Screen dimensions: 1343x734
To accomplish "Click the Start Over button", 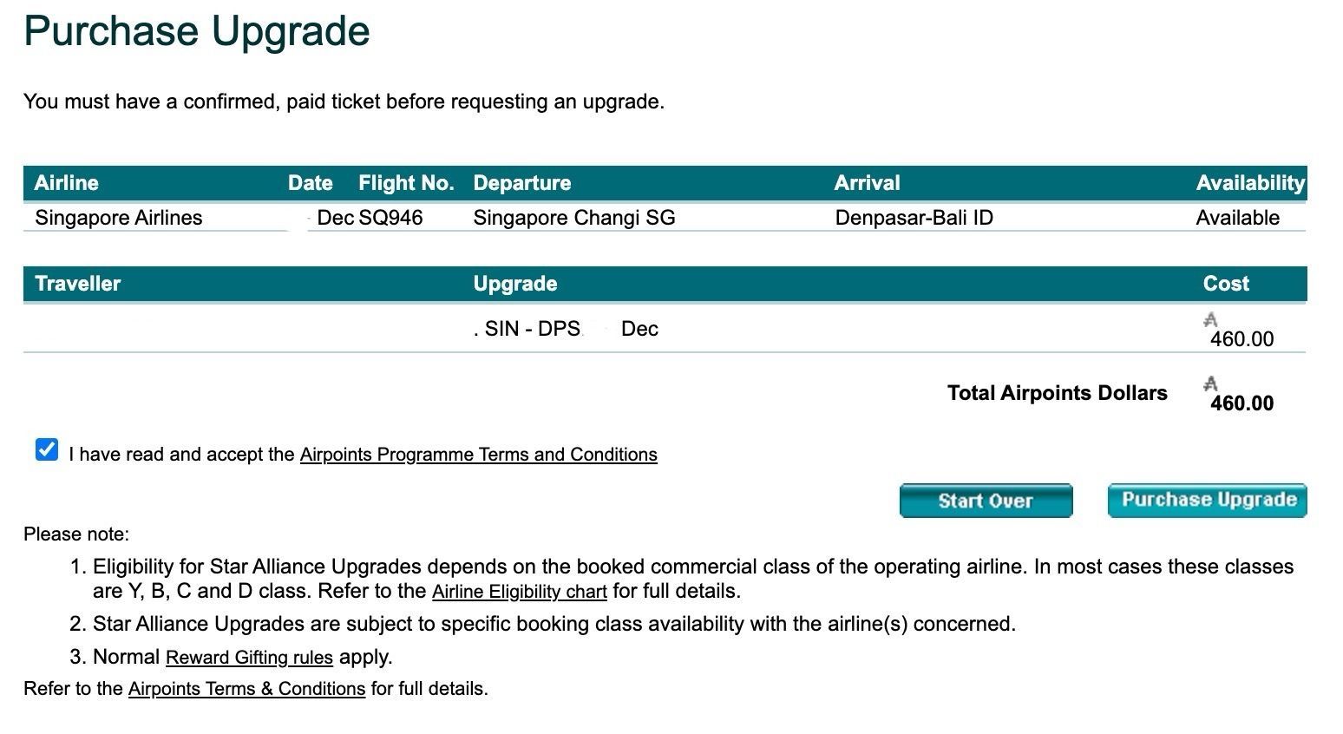I will pyautogui.click(x=986, y=501).
